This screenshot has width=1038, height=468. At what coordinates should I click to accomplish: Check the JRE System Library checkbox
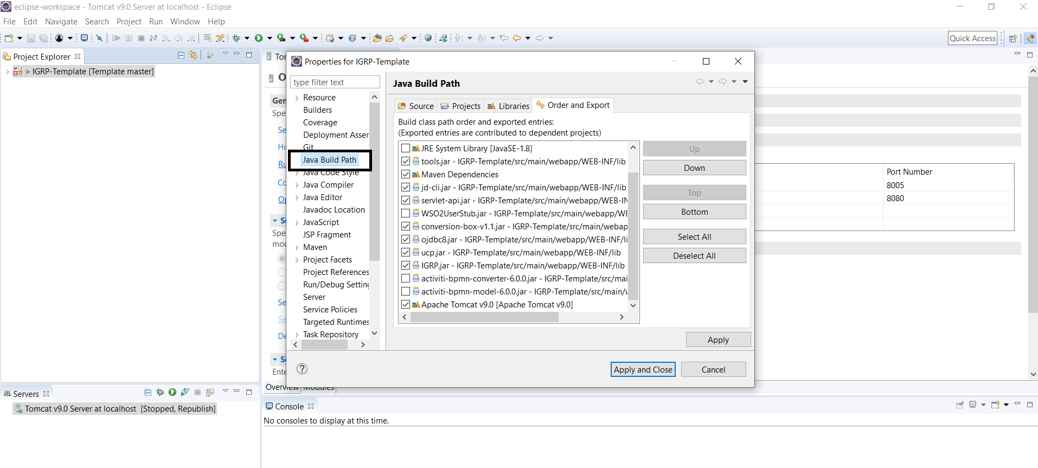[406, 148]
